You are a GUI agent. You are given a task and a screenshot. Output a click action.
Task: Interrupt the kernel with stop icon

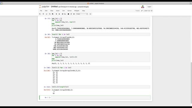click(x=68, y=14)
